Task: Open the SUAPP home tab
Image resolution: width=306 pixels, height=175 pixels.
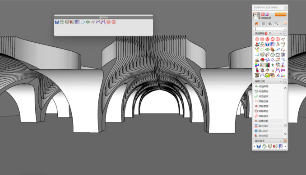Action: click(256, 23)
